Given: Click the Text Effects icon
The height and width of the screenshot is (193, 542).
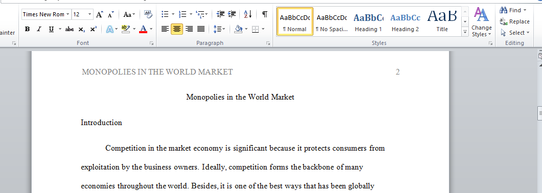Looking at the screenshot, I should [x=109, y=29].
